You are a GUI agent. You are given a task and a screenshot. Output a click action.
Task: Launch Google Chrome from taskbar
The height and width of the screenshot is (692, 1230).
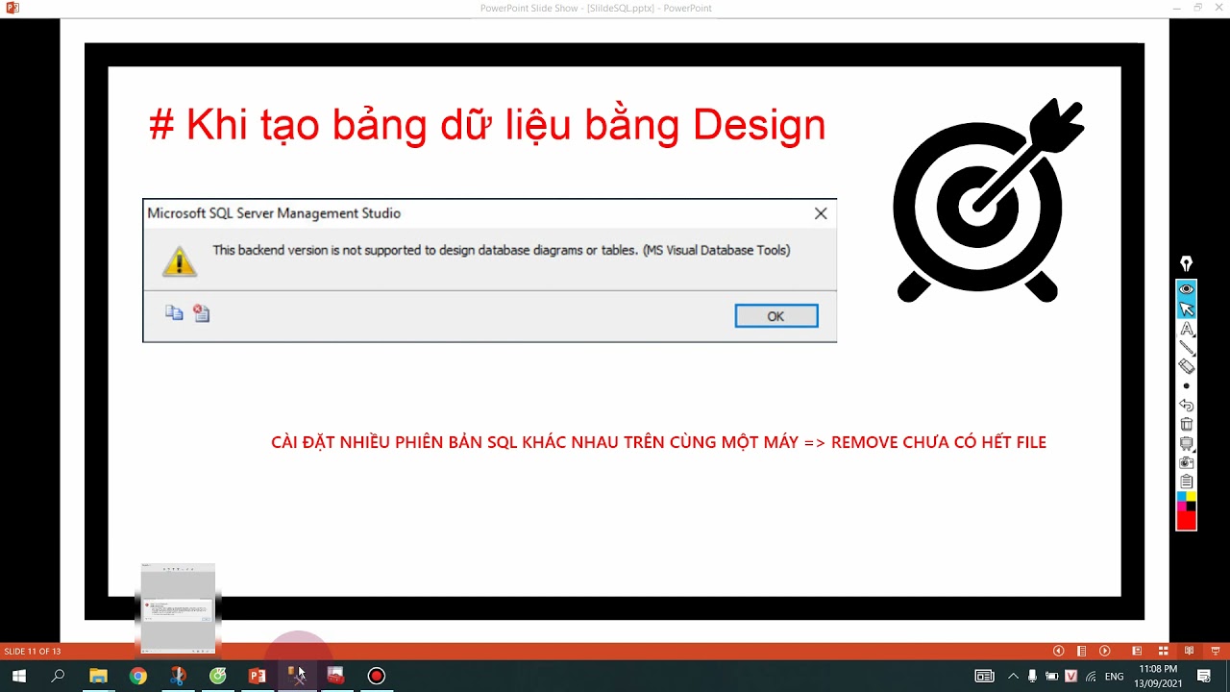[x=138, y=676]
